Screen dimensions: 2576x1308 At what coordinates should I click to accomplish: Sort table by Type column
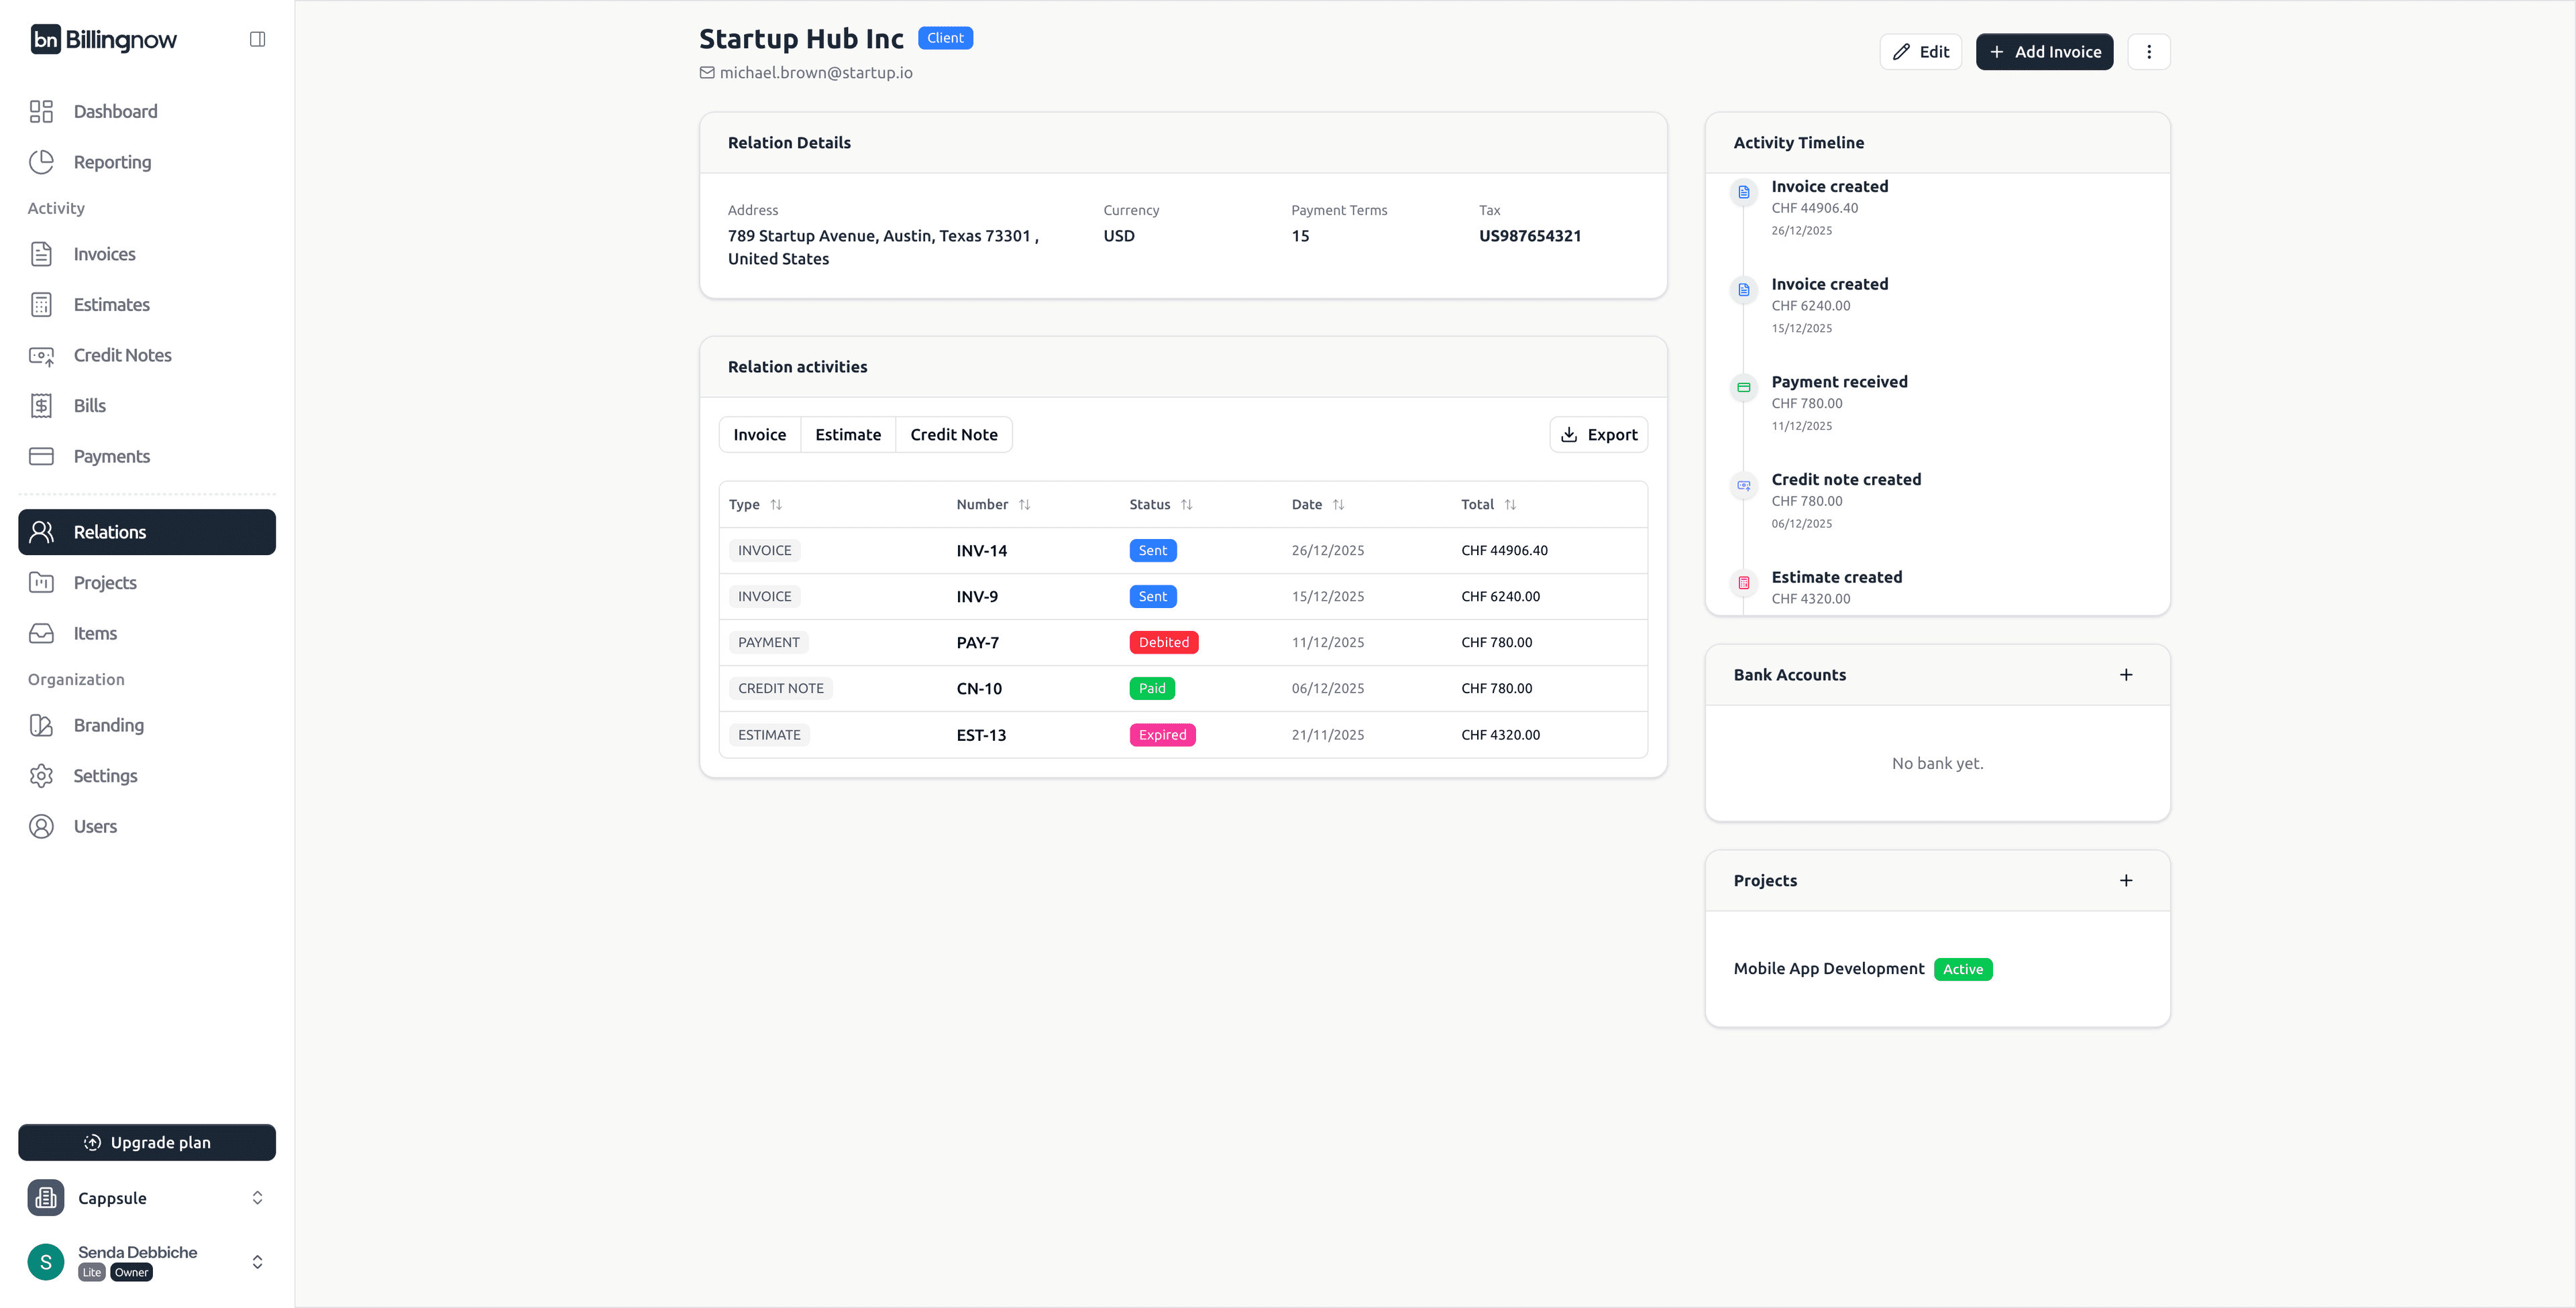(776, 505)
